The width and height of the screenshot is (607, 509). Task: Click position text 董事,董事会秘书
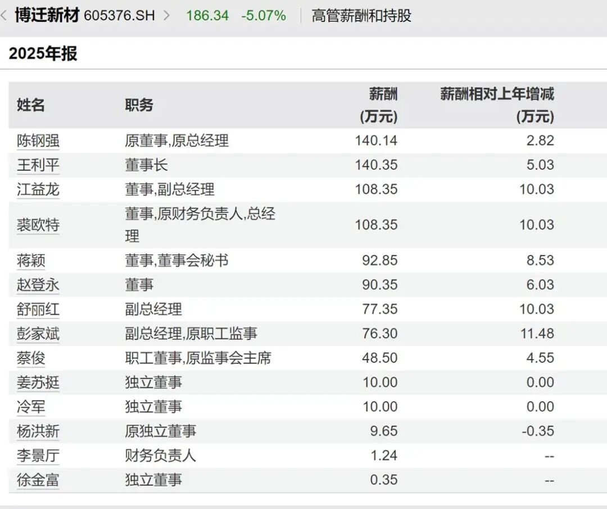176,261
